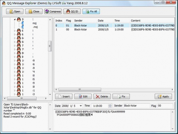Viewport: 178px width, 134px height.
Task: Click the Close database button
Action: (34, 11)
